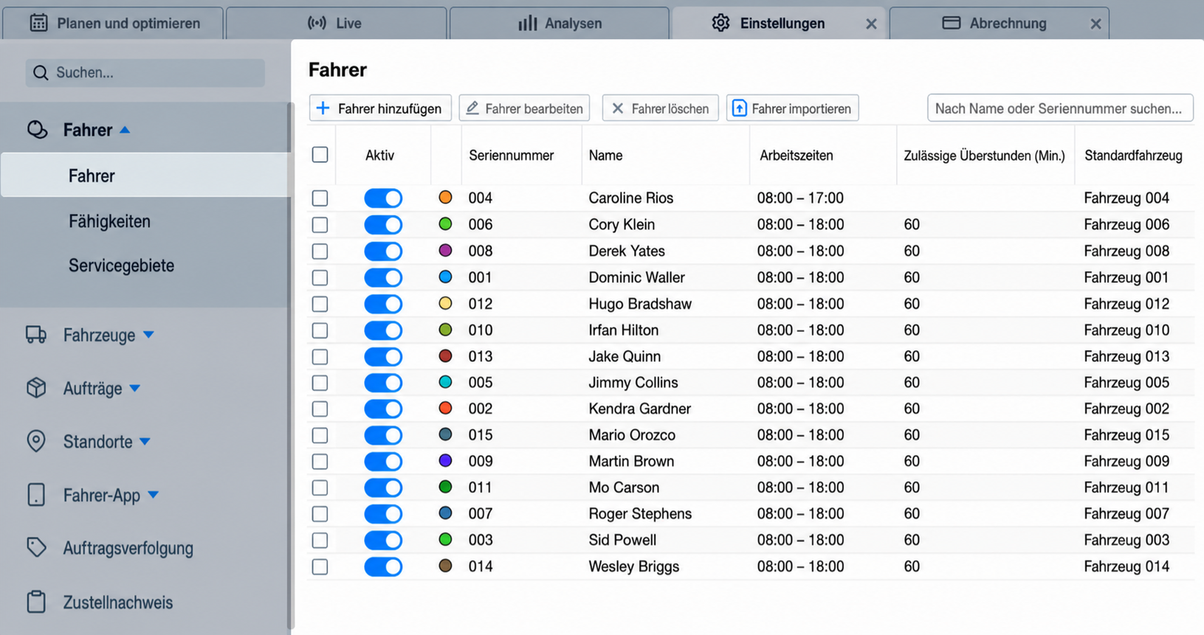
Task: Click the Analysen bar chart icon
Action: pos(527,23)
